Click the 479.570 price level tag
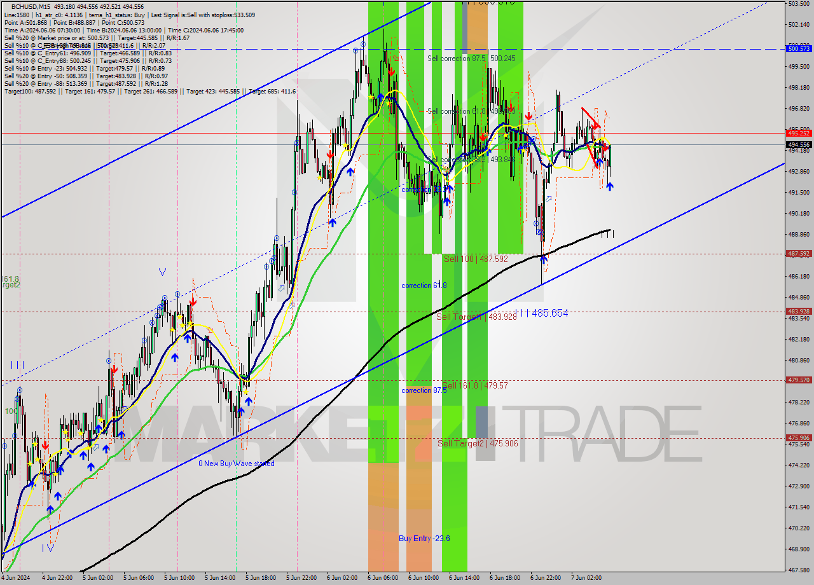The width and height of the screenshot is (814, 585). click(799, 380)
